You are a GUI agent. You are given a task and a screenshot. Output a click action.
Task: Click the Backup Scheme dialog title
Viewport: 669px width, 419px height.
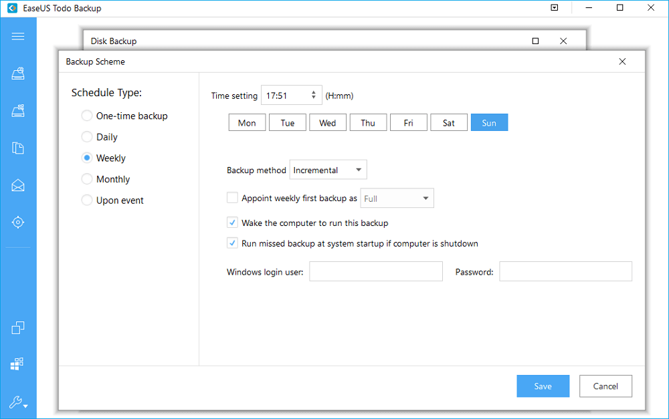pos(96,61)
